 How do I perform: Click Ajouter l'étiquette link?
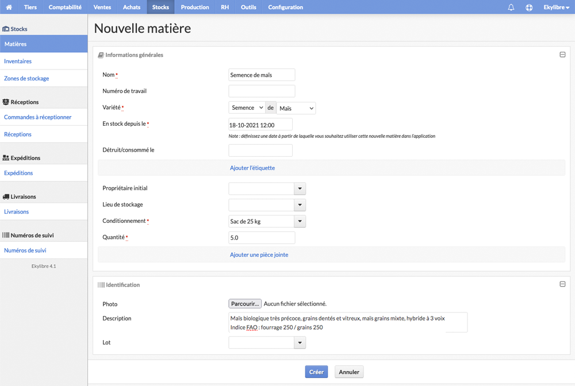(x=252, y=168)
